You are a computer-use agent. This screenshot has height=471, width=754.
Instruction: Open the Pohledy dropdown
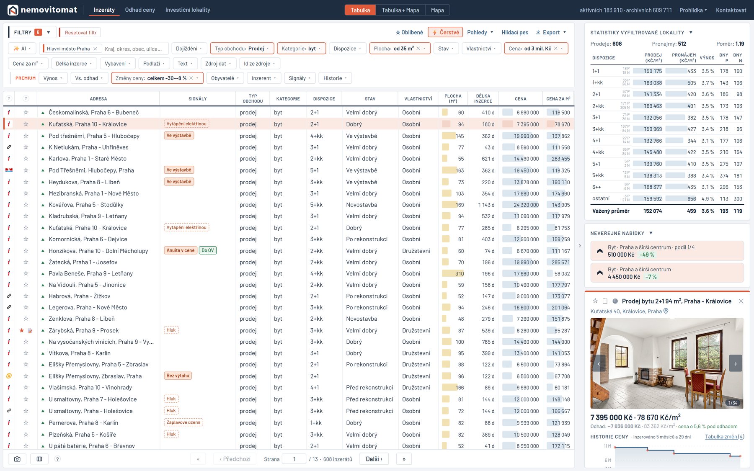(480, 32)
